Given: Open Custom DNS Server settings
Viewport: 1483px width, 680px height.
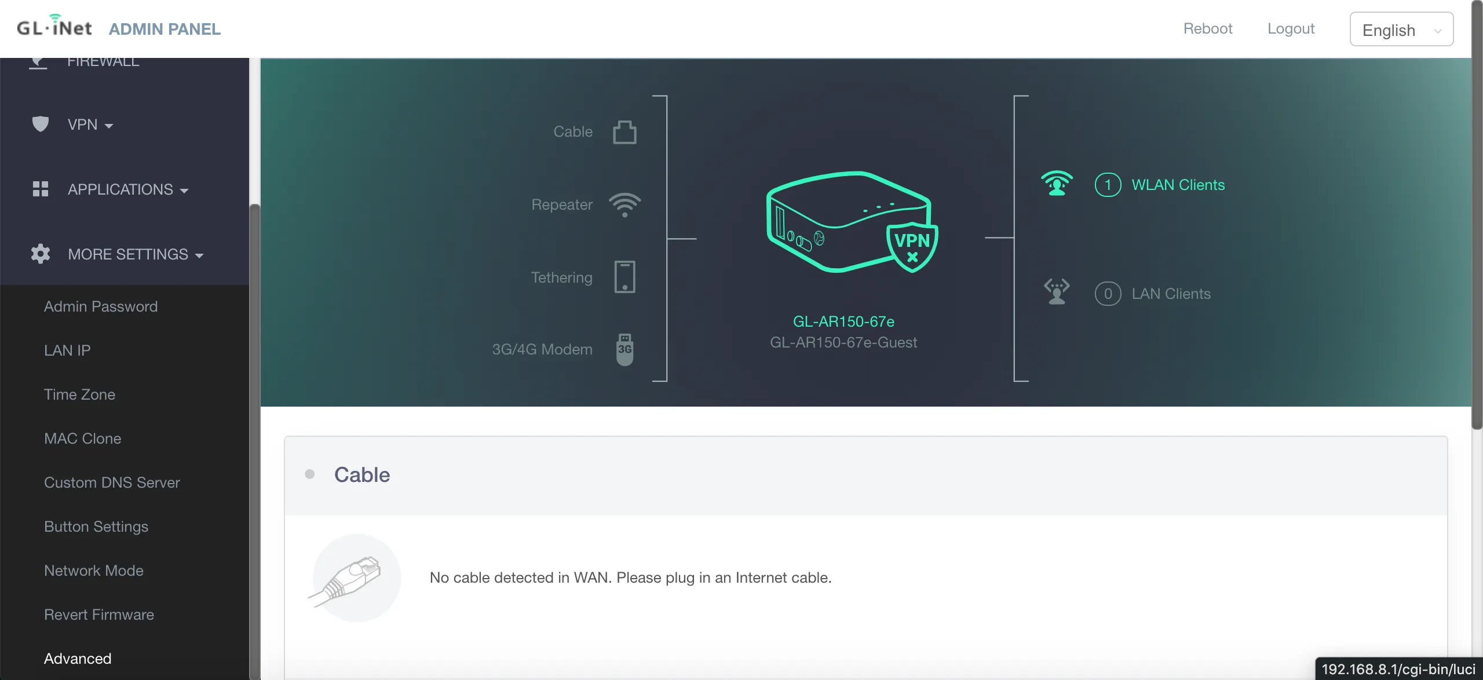Looking at the screenshot, I should tap(112, 482).
